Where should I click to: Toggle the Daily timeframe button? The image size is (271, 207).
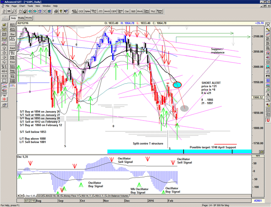[x=14, y=18]
